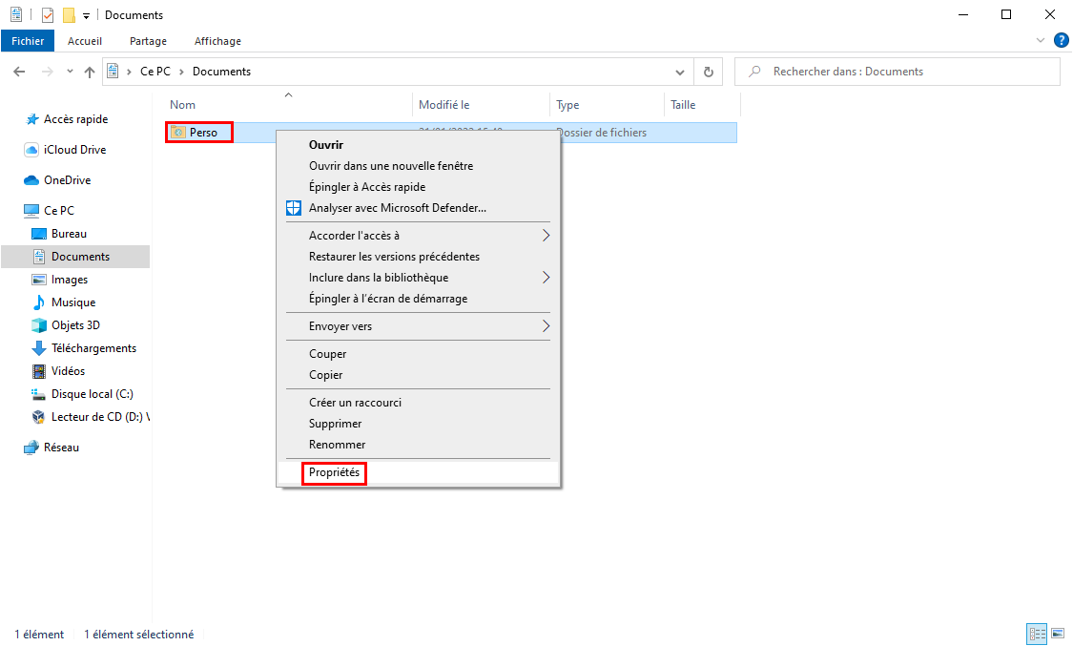Screen dimensions: 1073x646
Task: Choose Créer un raccourci
Action: 418,403
